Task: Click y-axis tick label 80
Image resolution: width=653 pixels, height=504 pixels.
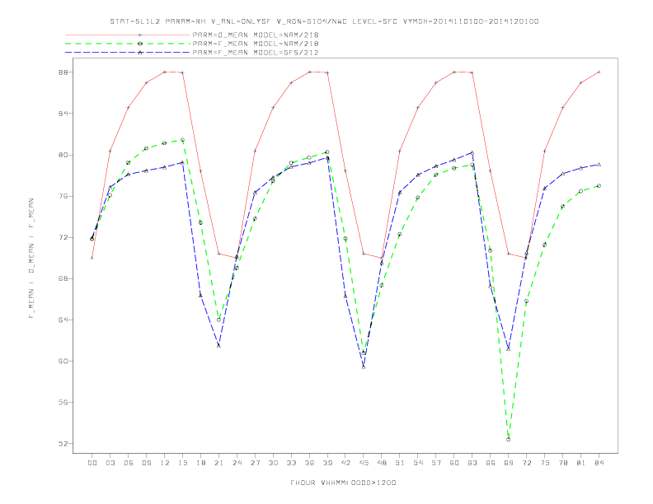Action: tap(63, 155)
